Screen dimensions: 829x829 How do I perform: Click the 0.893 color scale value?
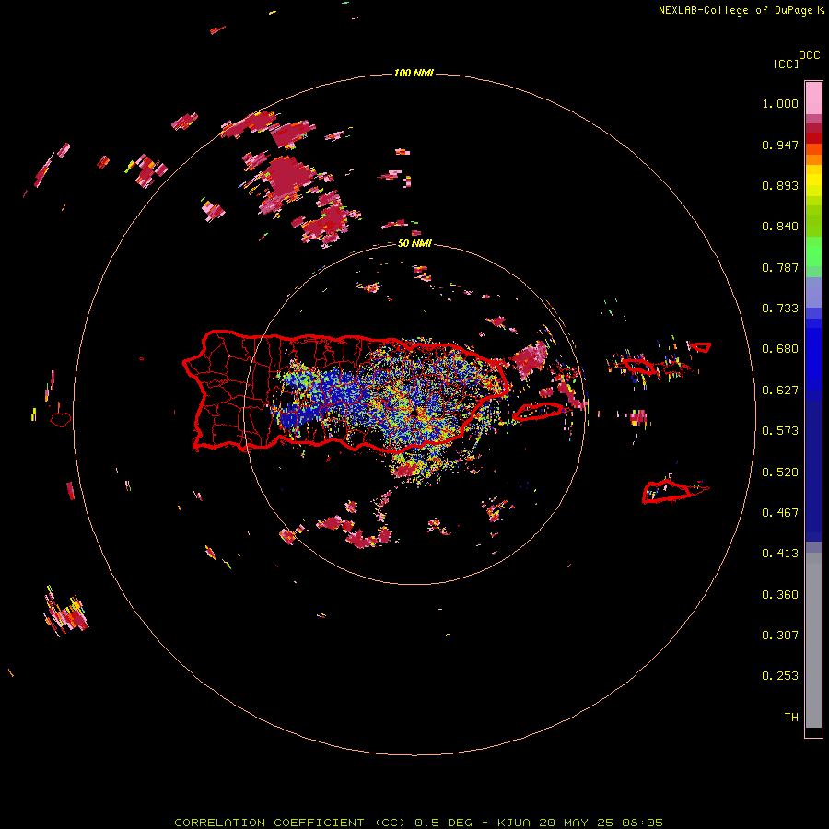[x=780, y=185]
